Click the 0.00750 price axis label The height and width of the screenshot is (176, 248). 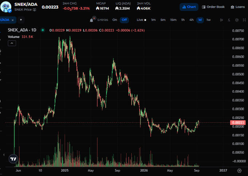point(238,31)
